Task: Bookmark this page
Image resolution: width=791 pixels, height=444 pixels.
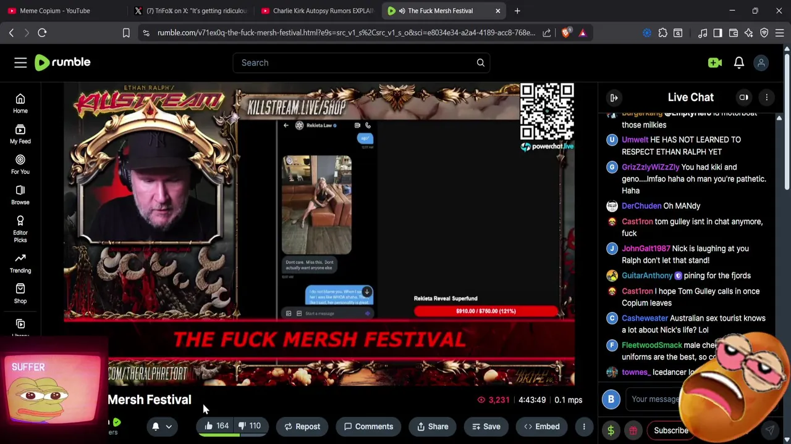Action: coord(126,33)
